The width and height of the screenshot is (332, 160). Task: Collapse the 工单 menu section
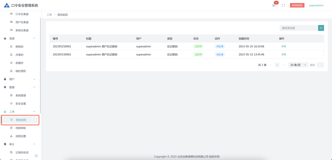pyautogui.click(x=34, y=111)
